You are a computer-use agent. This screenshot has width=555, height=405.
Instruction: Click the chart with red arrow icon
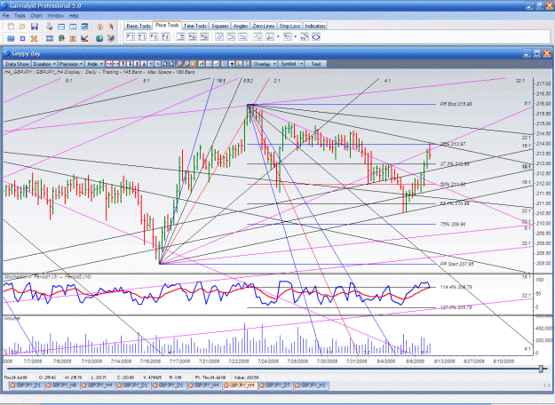84,38
